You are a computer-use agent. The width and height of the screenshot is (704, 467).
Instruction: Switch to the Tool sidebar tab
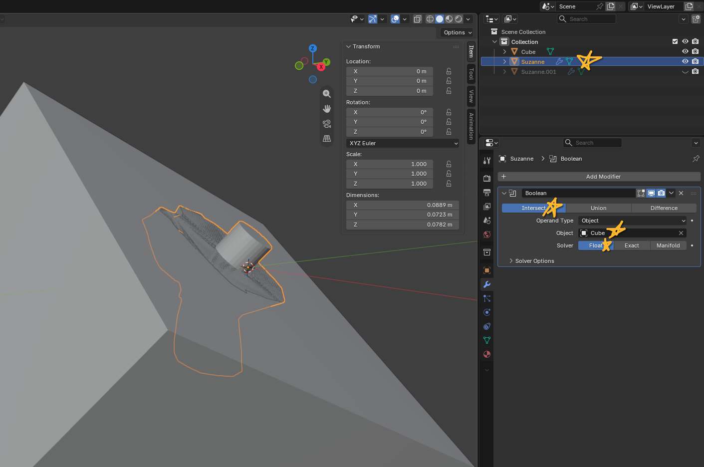coord(471,74)
